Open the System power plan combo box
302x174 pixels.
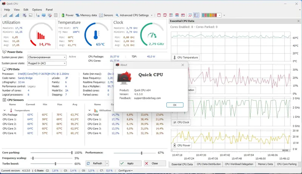pyautogui.click(x=47, y=57)
